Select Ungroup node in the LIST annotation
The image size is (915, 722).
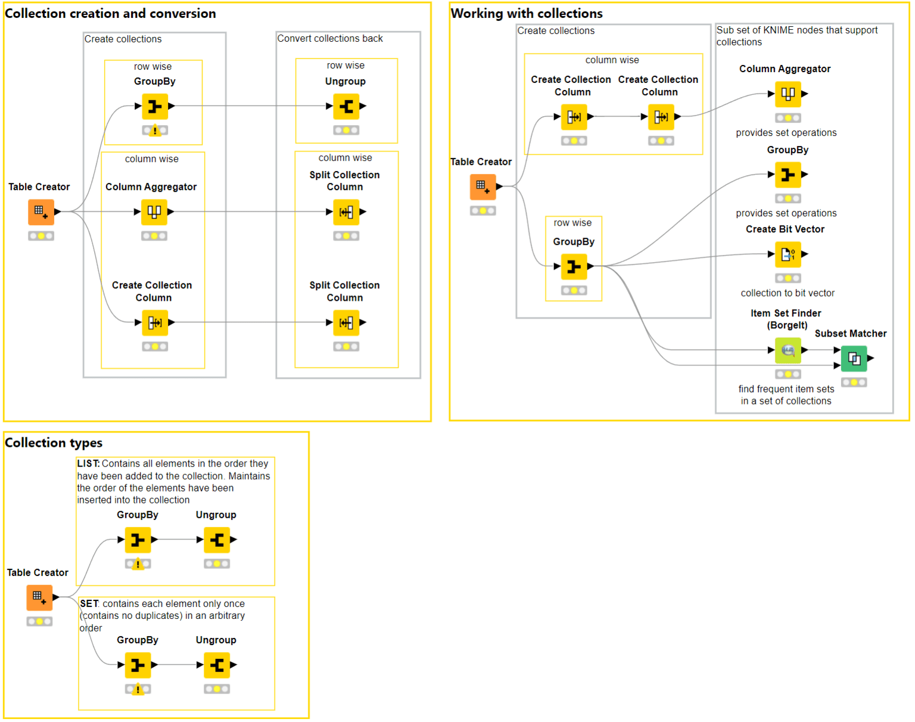click(x=217, y=540)
